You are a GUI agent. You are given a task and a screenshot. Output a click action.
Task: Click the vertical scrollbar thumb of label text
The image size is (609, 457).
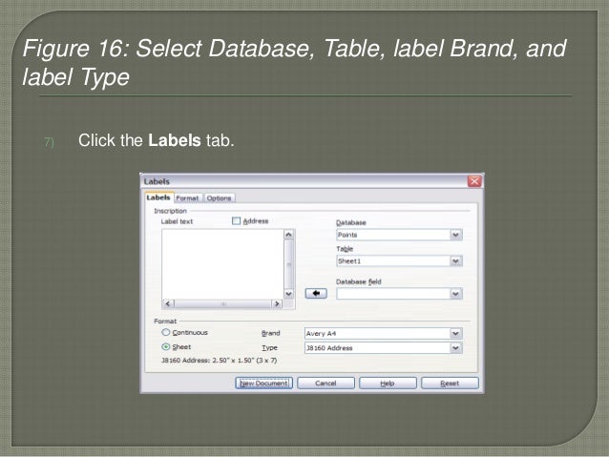tap(288, 264)
